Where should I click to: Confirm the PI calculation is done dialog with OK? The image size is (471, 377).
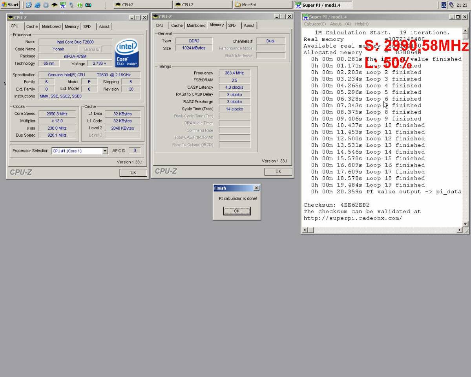[237, 211]
